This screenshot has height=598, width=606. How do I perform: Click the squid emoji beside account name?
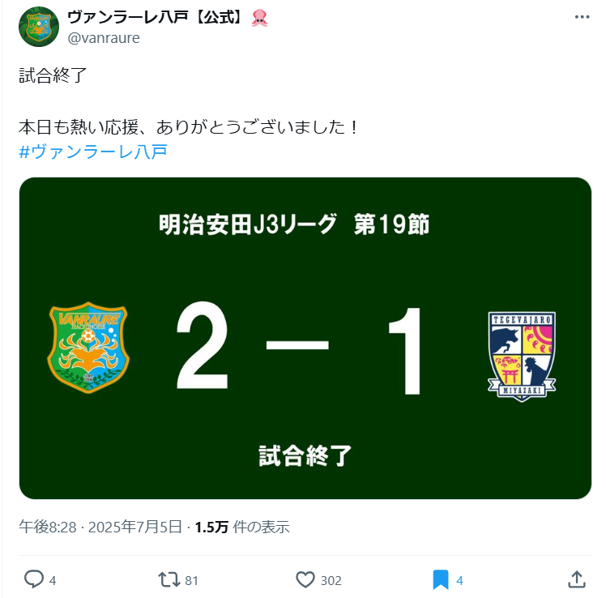pyautogui.click(x=259, y=18)
